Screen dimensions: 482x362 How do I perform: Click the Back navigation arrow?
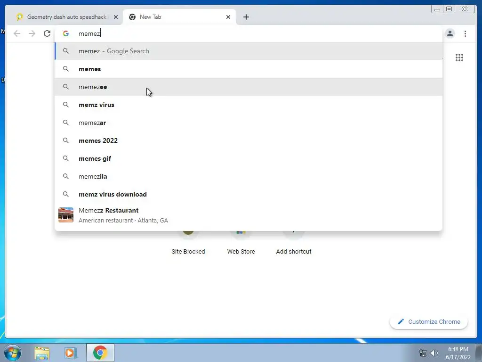[17, 33]
